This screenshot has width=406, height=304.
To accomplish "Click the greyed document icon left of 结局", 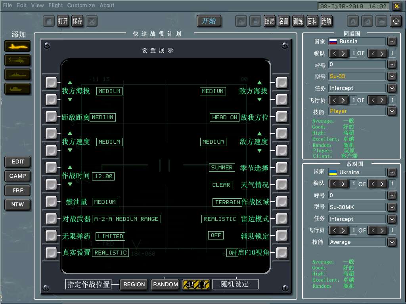I will [255, 21].
